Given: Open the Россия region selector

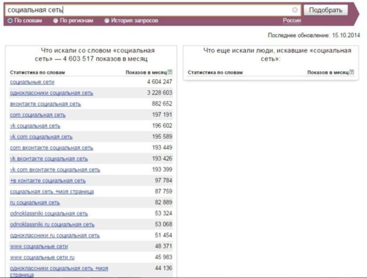Looking at the screenshot, I should 292,21.
